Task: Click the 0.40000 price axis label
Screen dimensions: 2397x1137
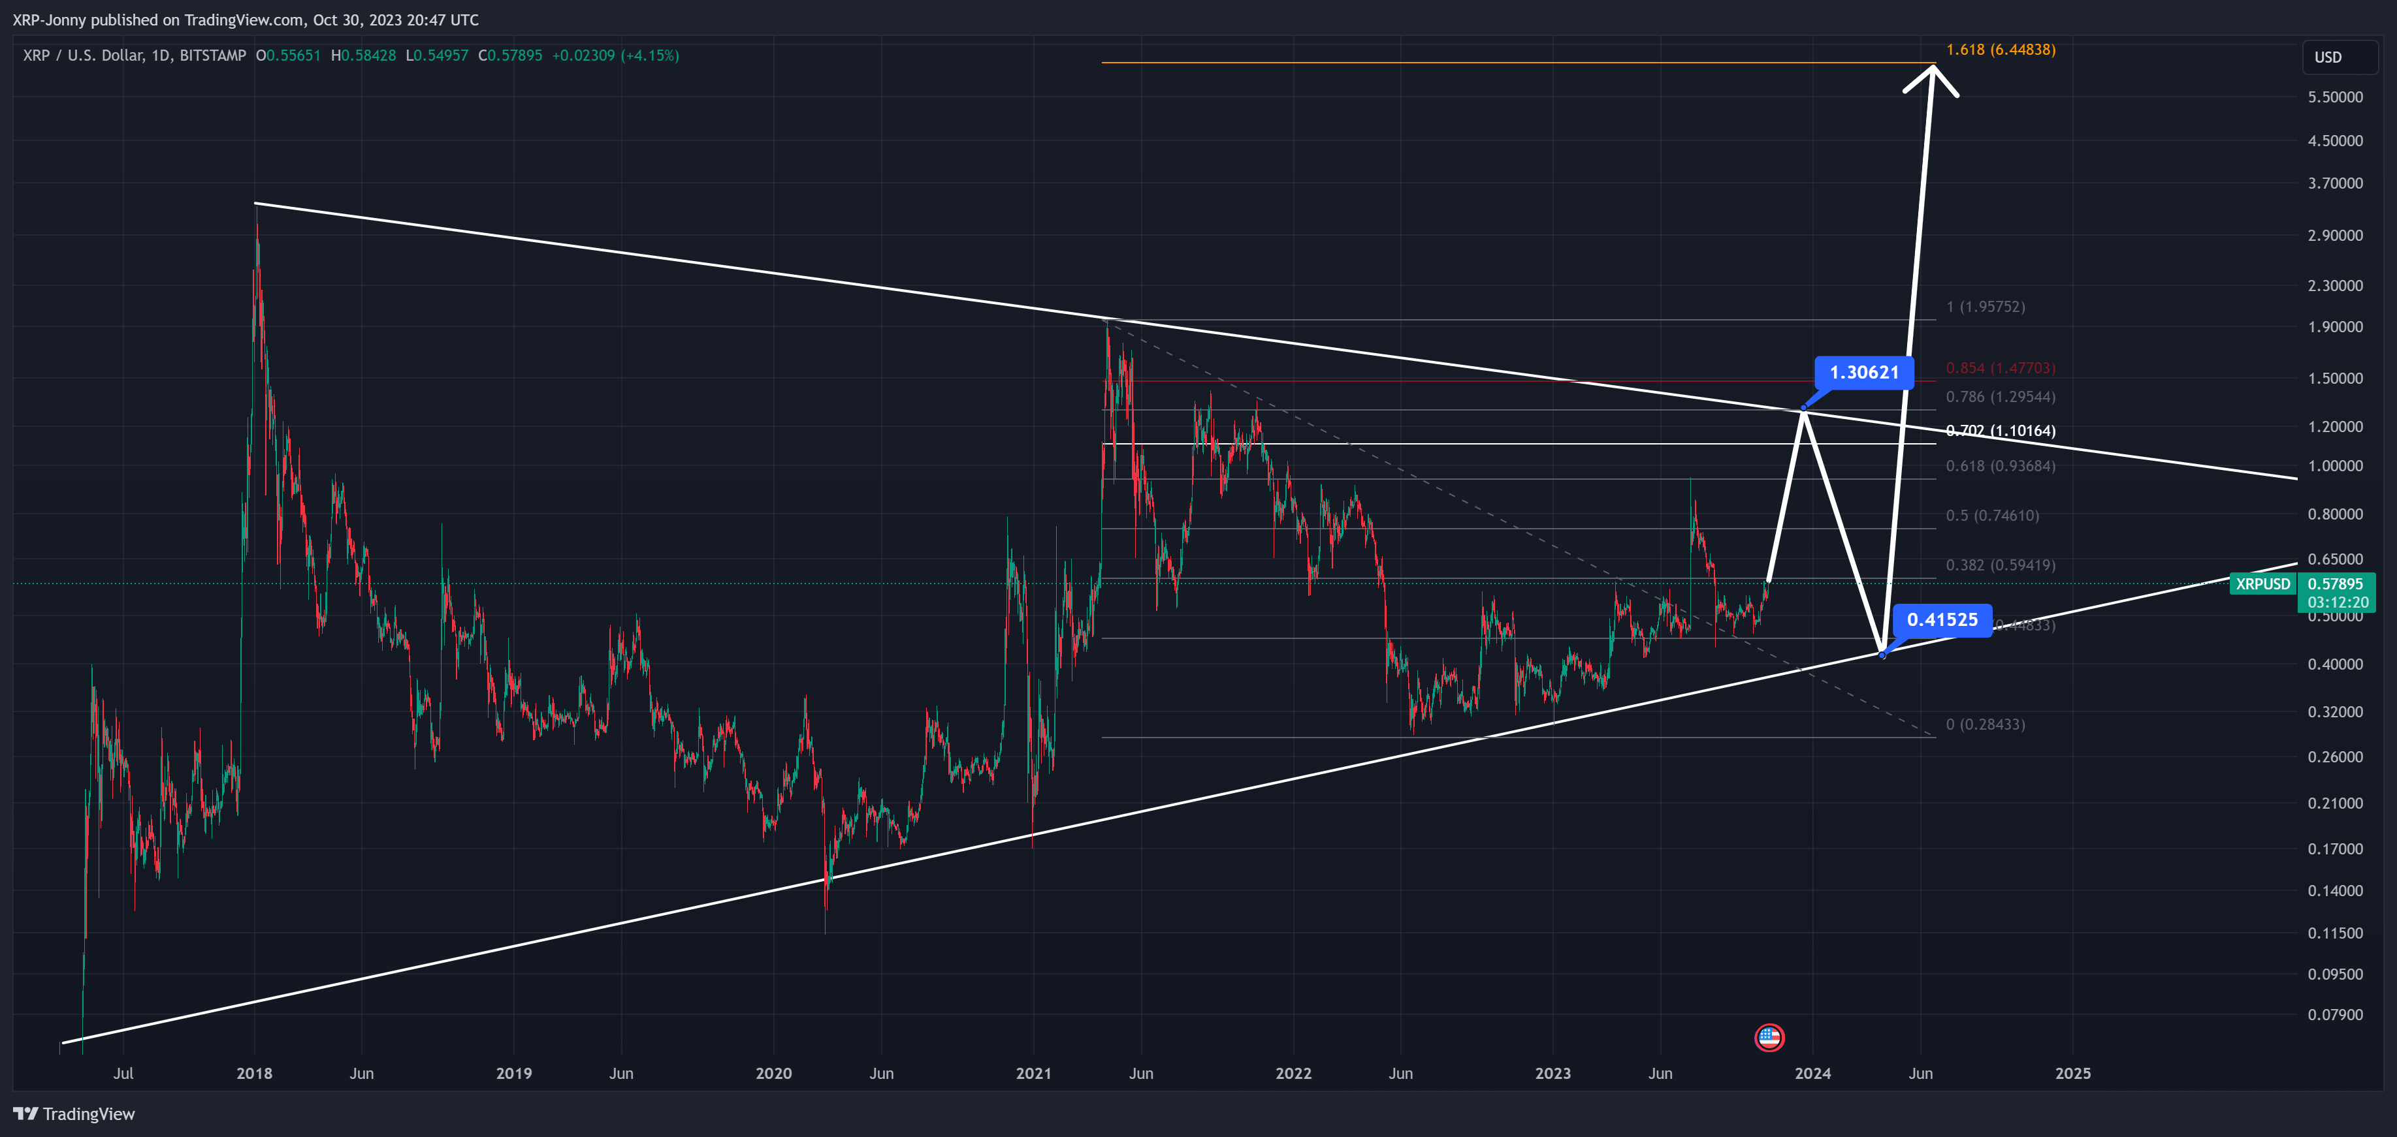Action: [2335, 664]
